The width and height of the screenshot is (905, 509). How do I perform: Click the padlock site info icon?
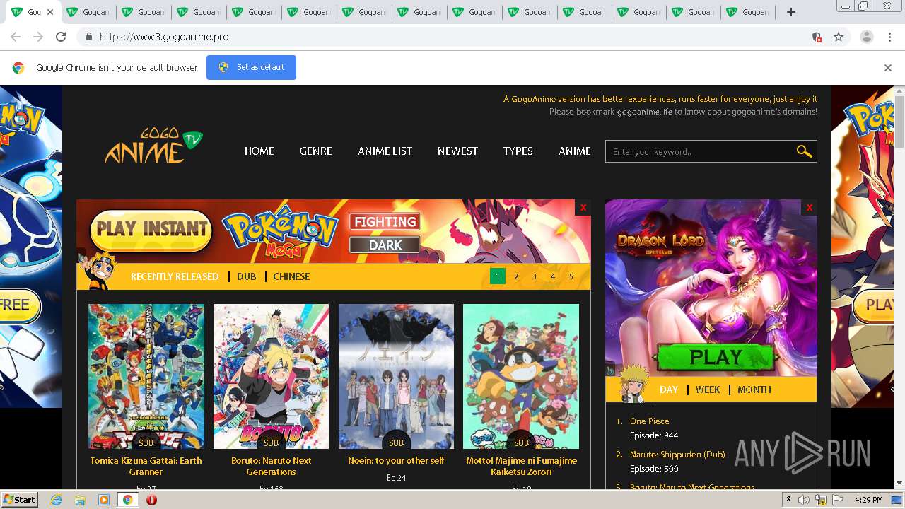(88, 37)
